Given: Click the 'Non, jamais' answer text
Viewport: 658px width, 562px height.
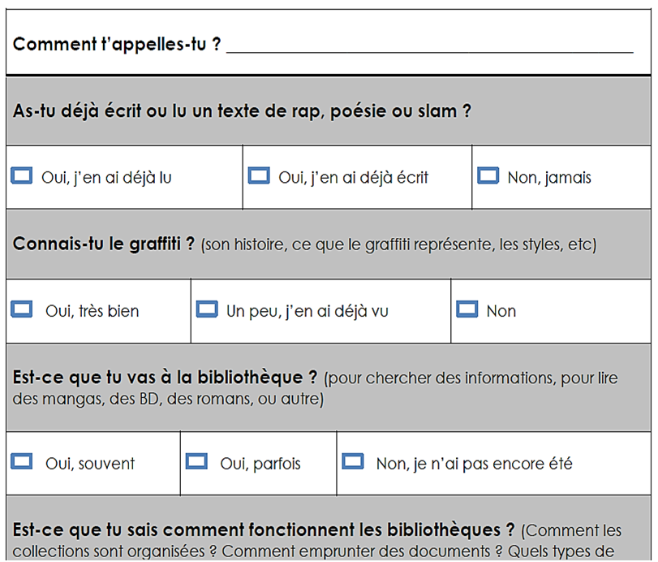Looking at the screenshot, I should coord(549,177).
